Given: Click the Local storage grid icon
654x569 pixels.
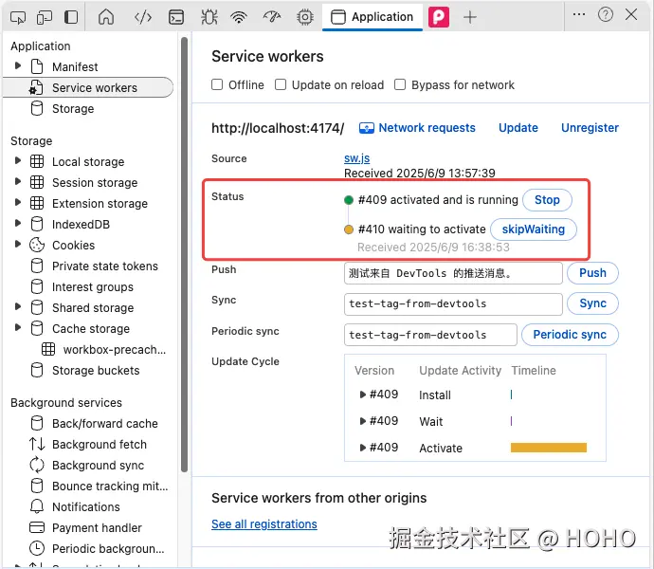Looking at the screenshot, I should point(37,161).
